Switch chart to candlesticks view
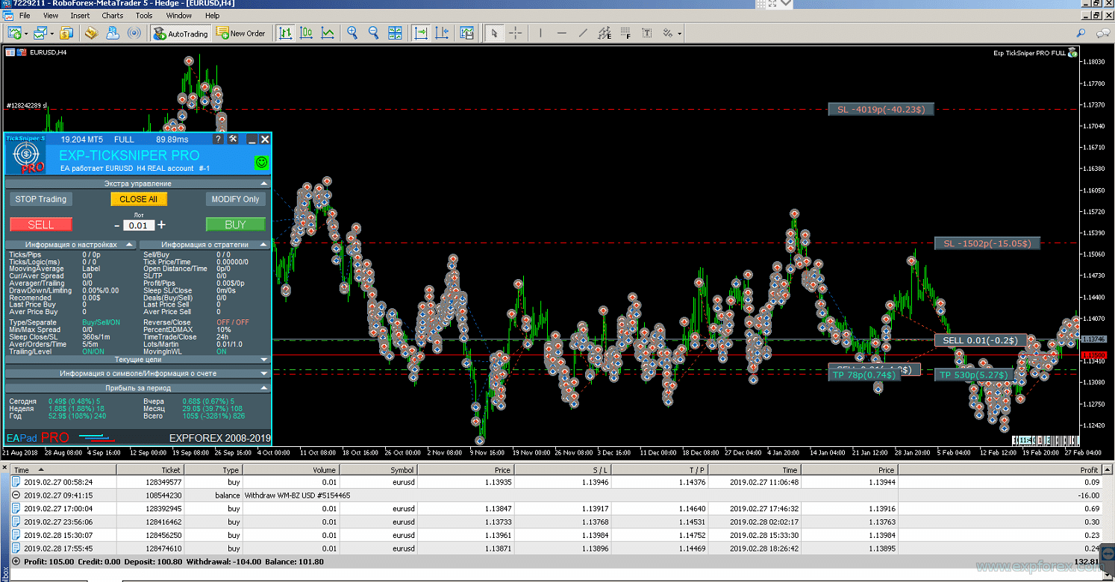1115x582 pixels. coord(306,33)
